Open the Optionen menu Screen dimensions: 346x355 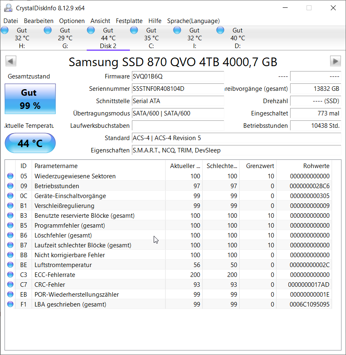pos(72,21)
